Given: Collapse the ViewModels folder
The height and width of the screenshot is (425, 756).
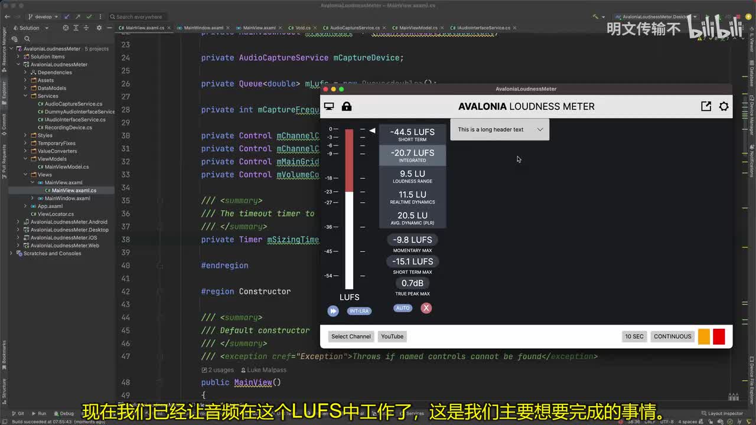Looking at the screenshot, I should point(25,159).
